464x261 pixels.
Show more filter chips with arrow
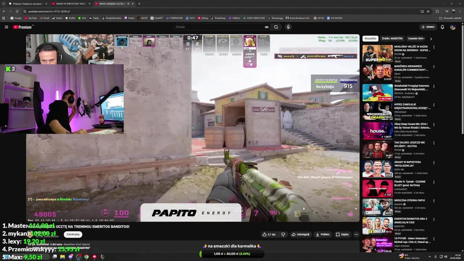coord(431,38)
